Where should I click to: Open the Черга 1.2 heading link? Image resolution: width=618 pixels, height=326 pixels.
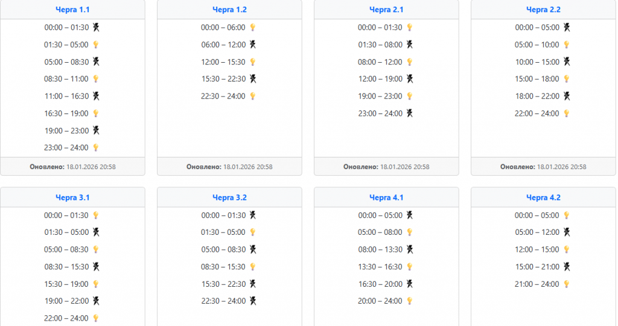click(x=229, y=10)
